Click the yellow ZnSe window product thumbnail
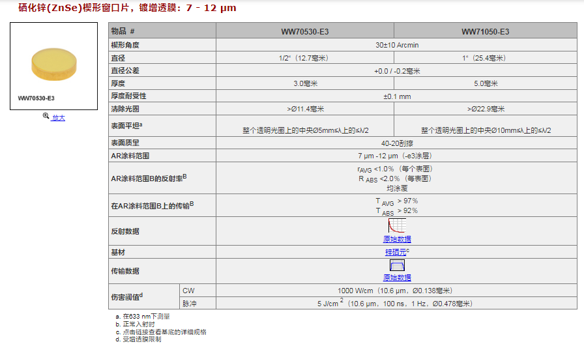This screenshot has width=584, height=344. pos(54,64)
